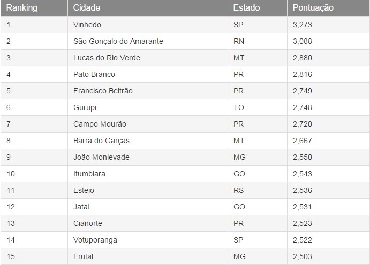Click the Ranking column header
The image size is (370, 265).
tap(34, 8)
